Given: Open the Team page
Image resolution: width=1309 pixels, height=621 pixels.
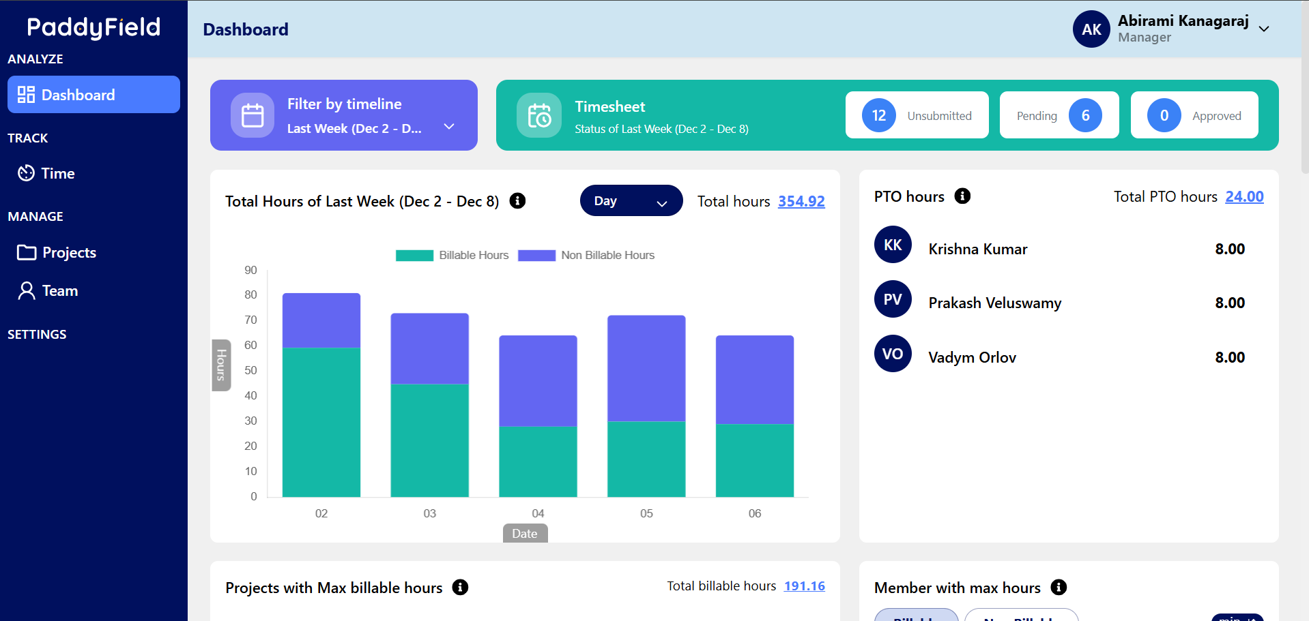Looking at the screenshot, I should click(x=48, y=291).
